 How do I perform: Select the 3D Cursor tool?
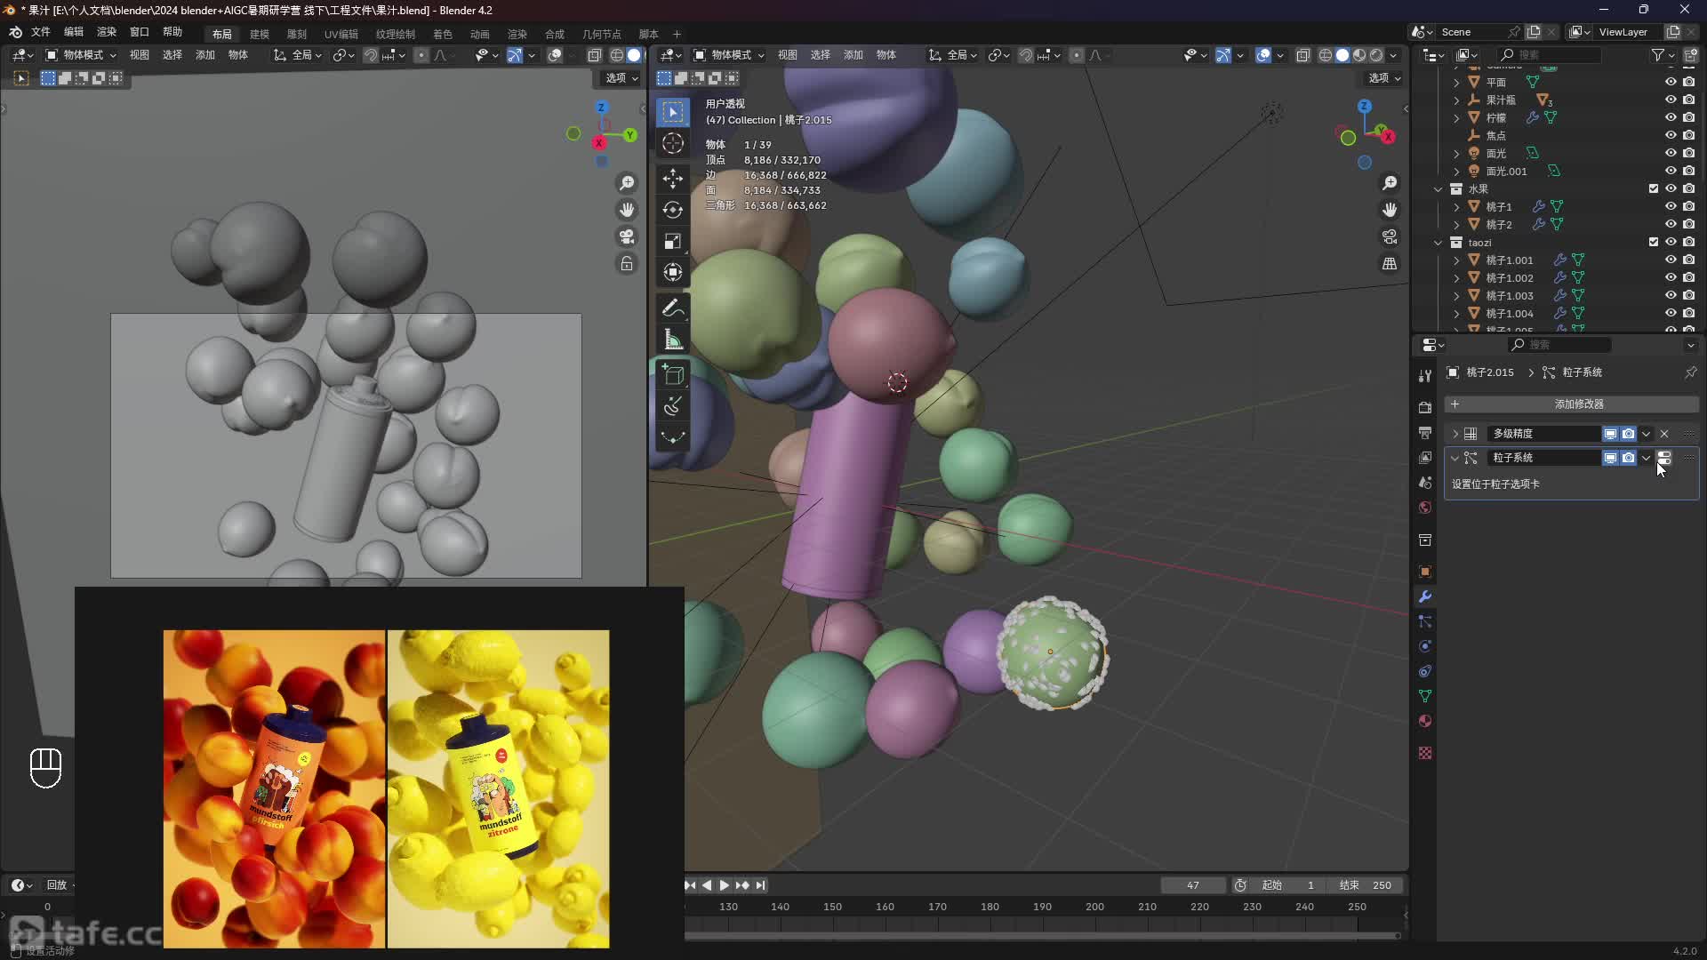[673, 143]
